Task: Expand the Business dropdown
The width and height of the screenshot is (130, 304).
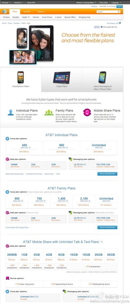Action: tap(19, 3)
